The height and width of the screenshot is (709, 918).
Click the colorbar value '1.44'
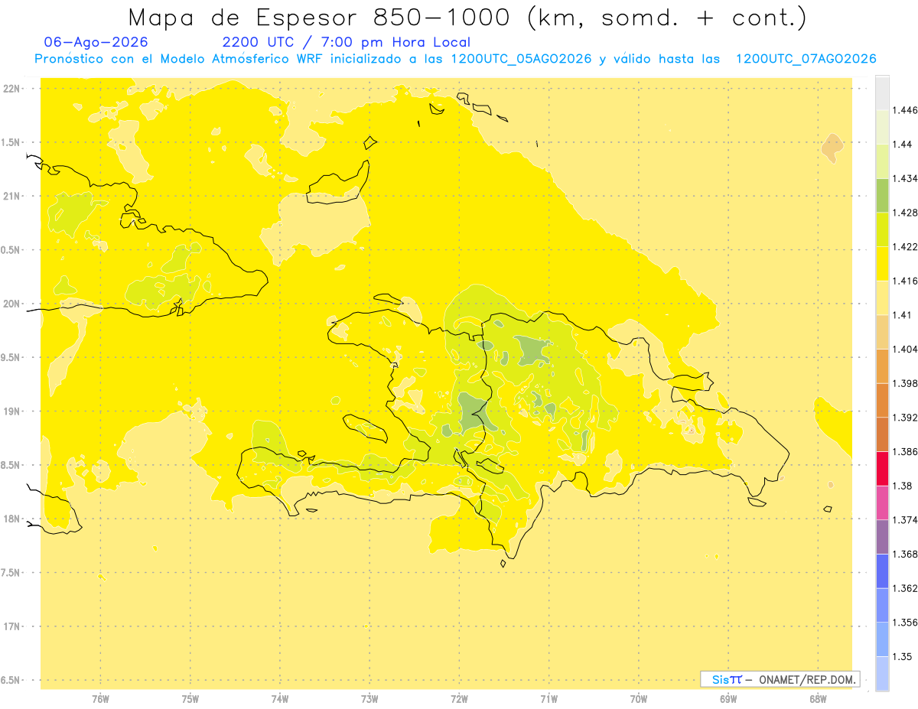tap(901, 145)
